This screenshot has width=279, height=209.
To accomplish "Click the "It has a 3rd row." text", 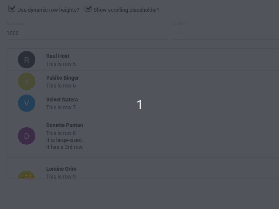I will point(65,147).
